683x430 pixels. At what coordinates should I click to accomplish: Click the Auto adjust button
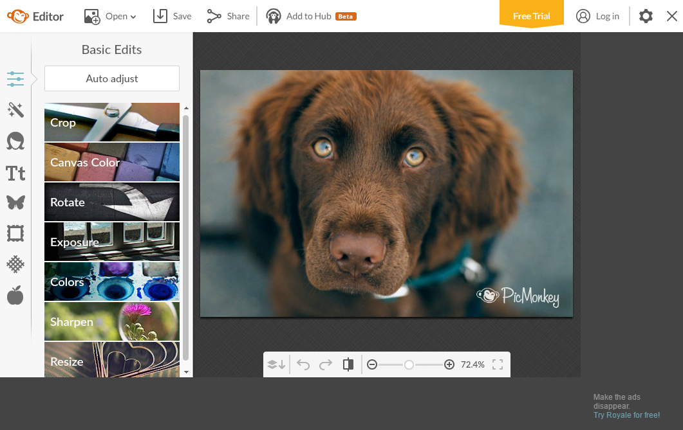click(x=112, y=78)
